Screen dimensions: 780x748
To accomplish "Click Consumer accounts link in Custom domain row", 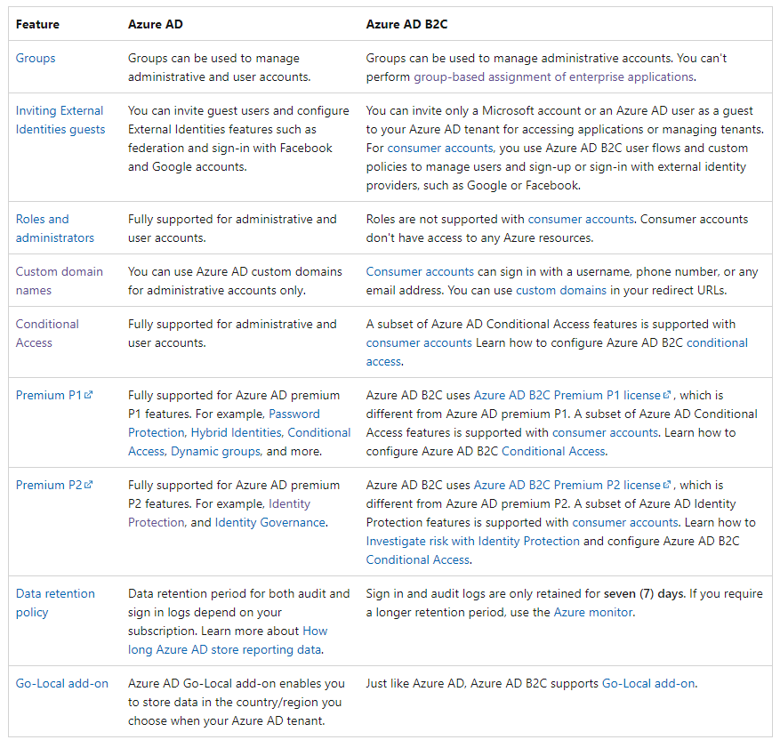I will coord(420,271).
